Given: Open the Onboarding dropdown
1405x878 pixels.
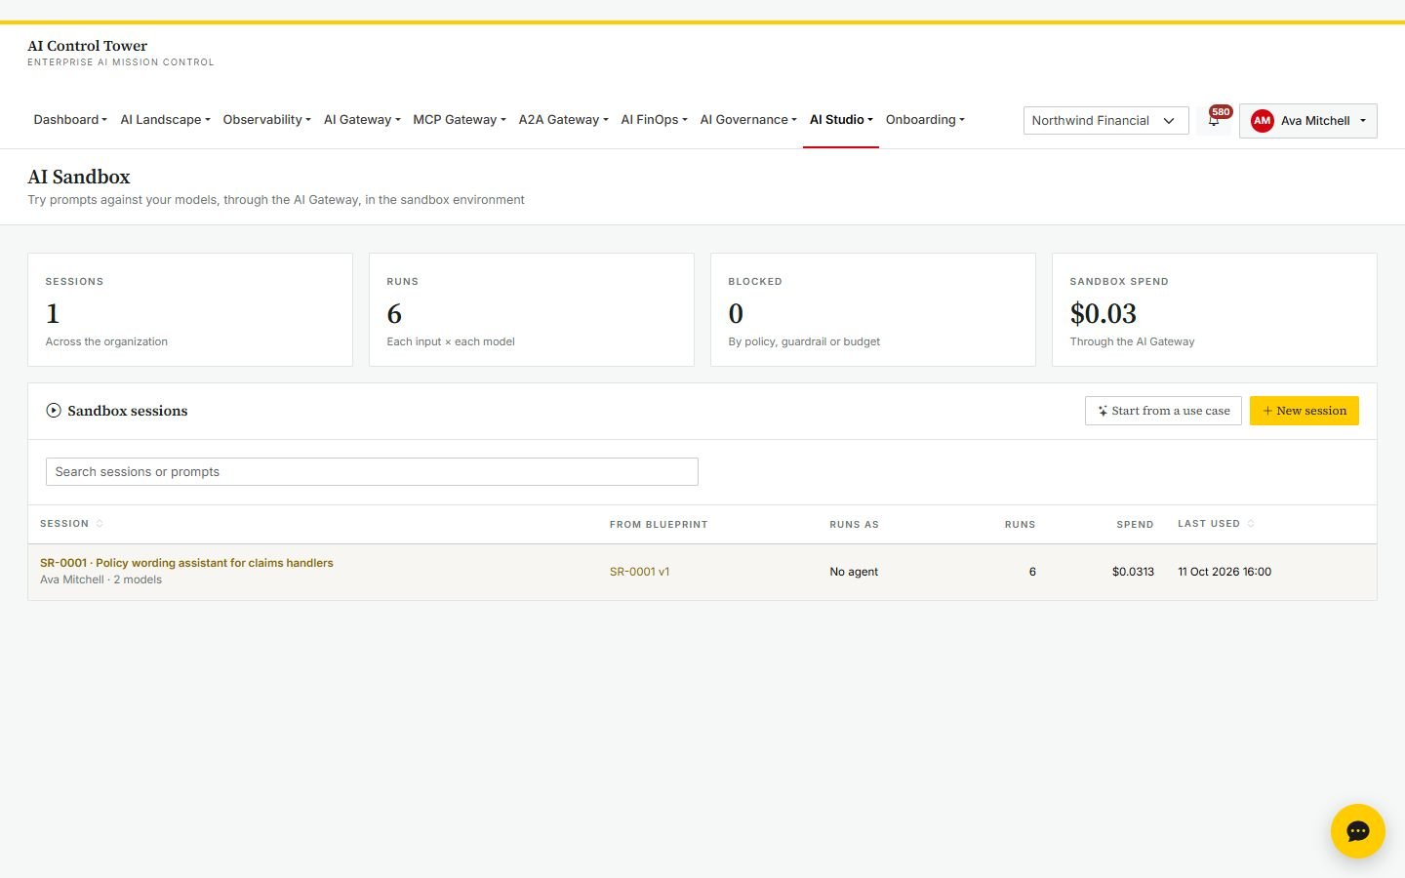Looking at the screenshot, I should point(925,120).
